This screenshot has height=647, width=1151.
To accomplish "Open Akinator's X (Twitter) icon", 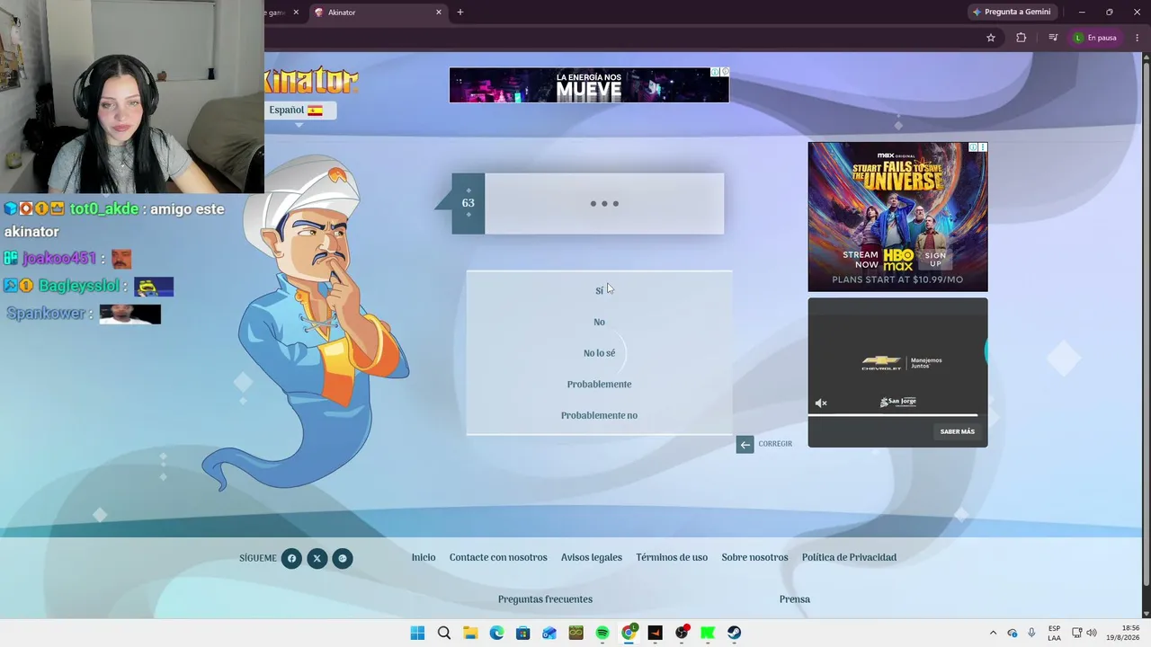I will [x=317, y=558].
